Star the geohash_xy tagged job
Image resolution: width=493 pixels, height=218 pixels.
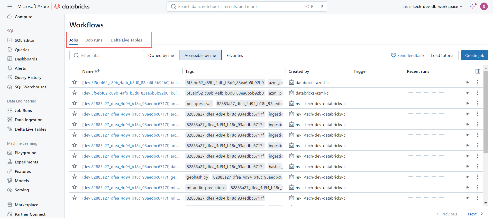pyautogui.click(x=75, y=177)
